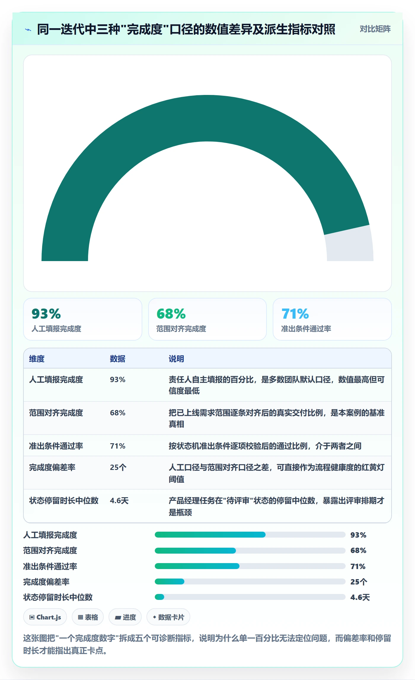Open the 93% 人工填报完成度 stat card

click(x=83, y=319)
